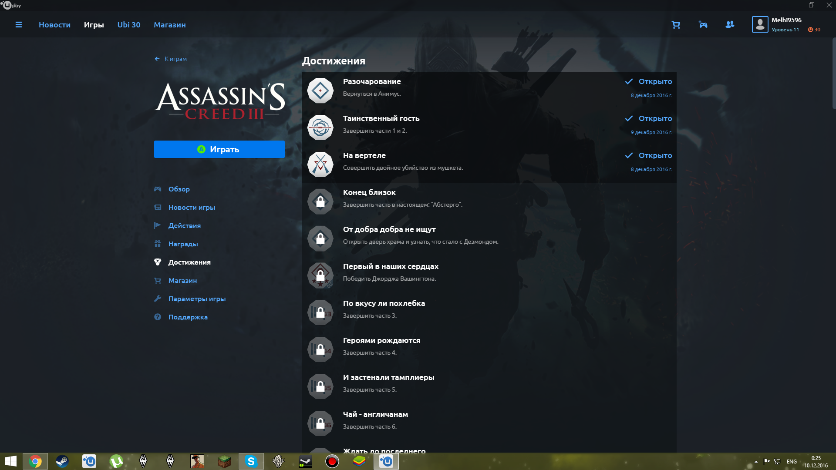Open Обзор in the game sidebar
836x470 pixels.
pyautogui.click(x=179, y=189)
